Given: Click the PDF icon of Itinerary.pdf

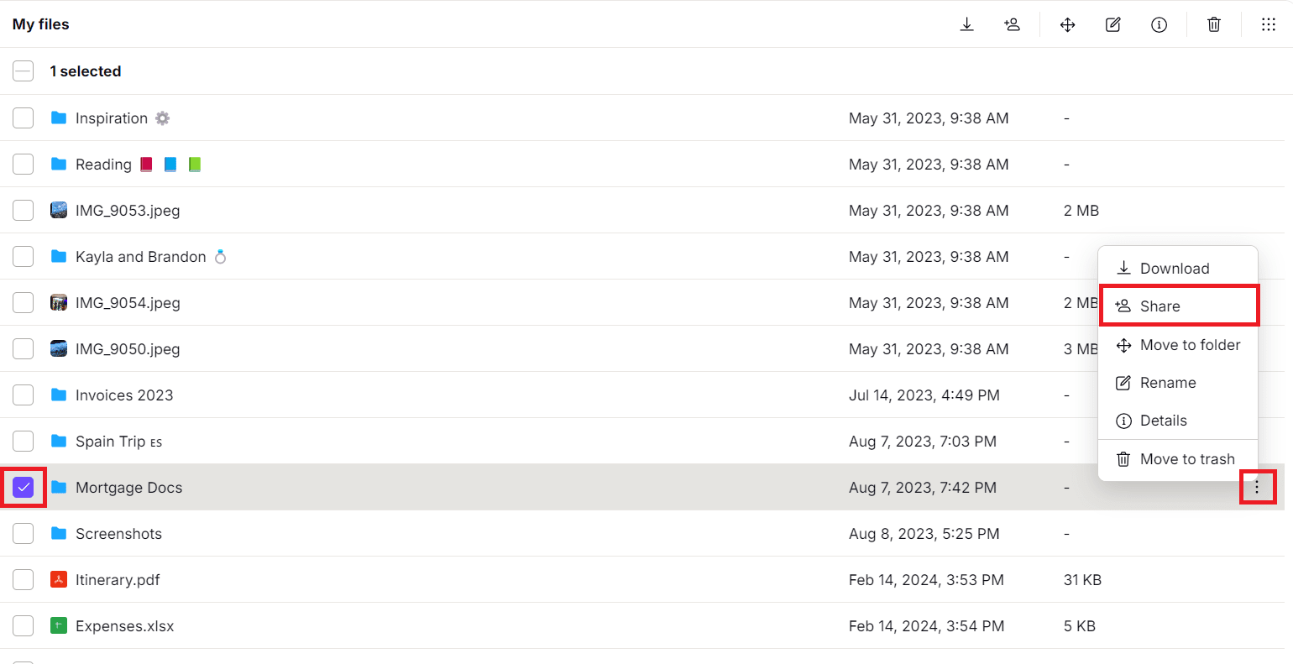Looking at the screenshot, I should [58, 579].
